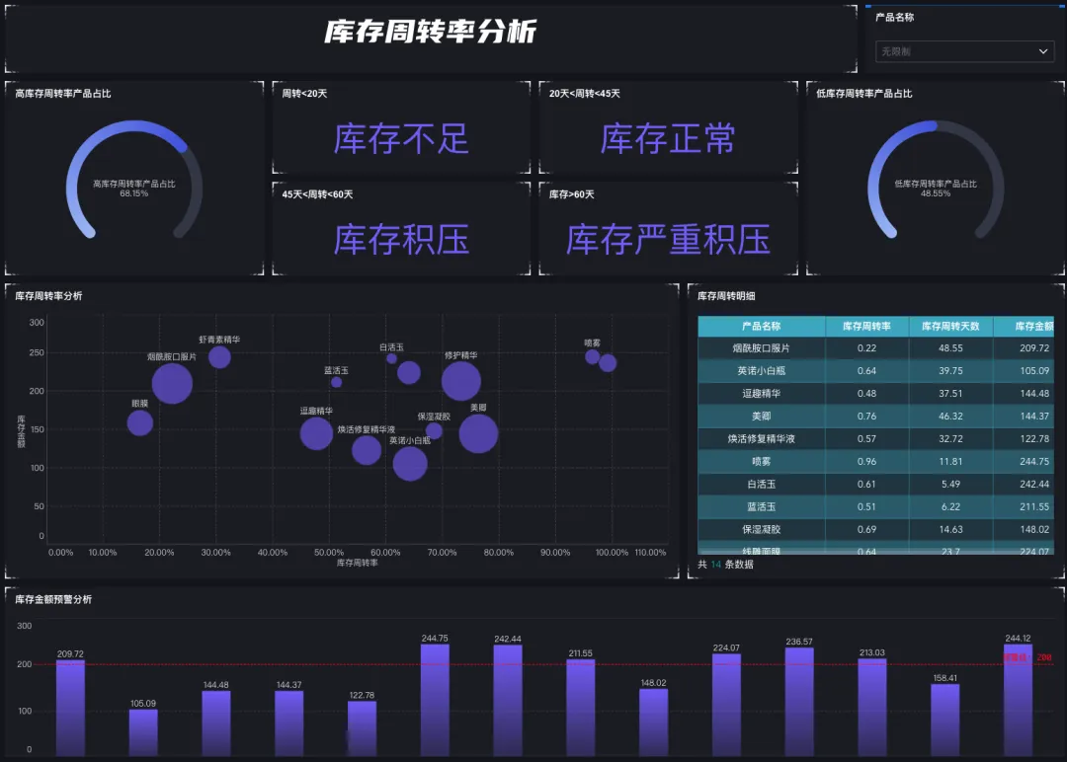1067x762 pixels.
Task: Select the 库存正常 indicator text
Action: click(x=668, y=139)
